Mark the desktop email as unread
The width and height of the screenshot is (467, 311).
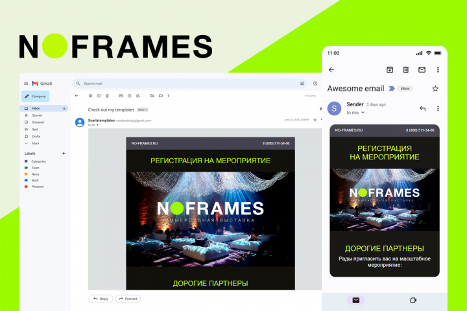121,96
